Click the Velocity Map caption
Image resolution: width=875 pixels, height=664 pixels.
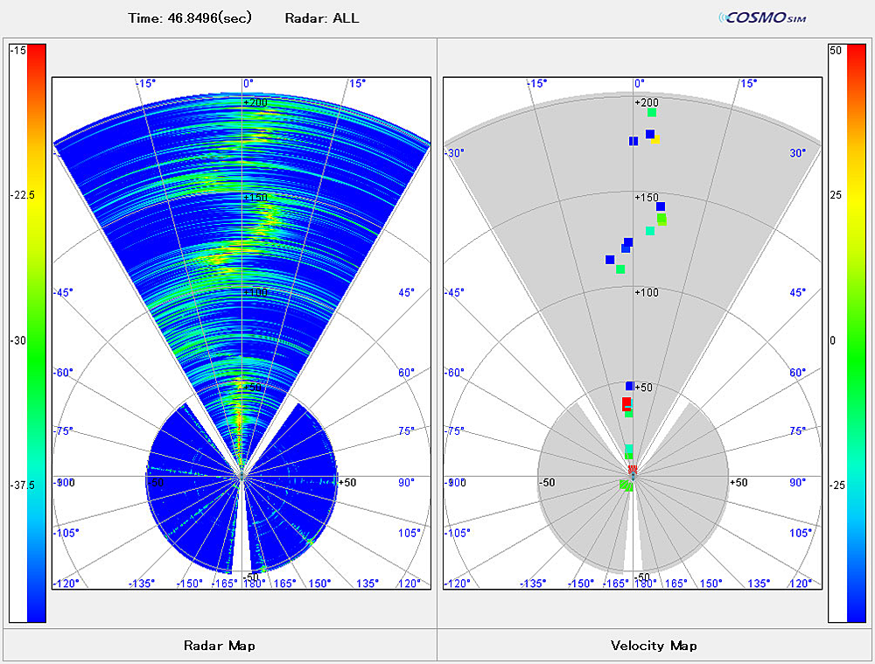point(654,646)
